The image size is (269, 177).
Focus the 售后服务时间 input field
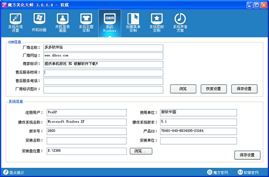103,73
